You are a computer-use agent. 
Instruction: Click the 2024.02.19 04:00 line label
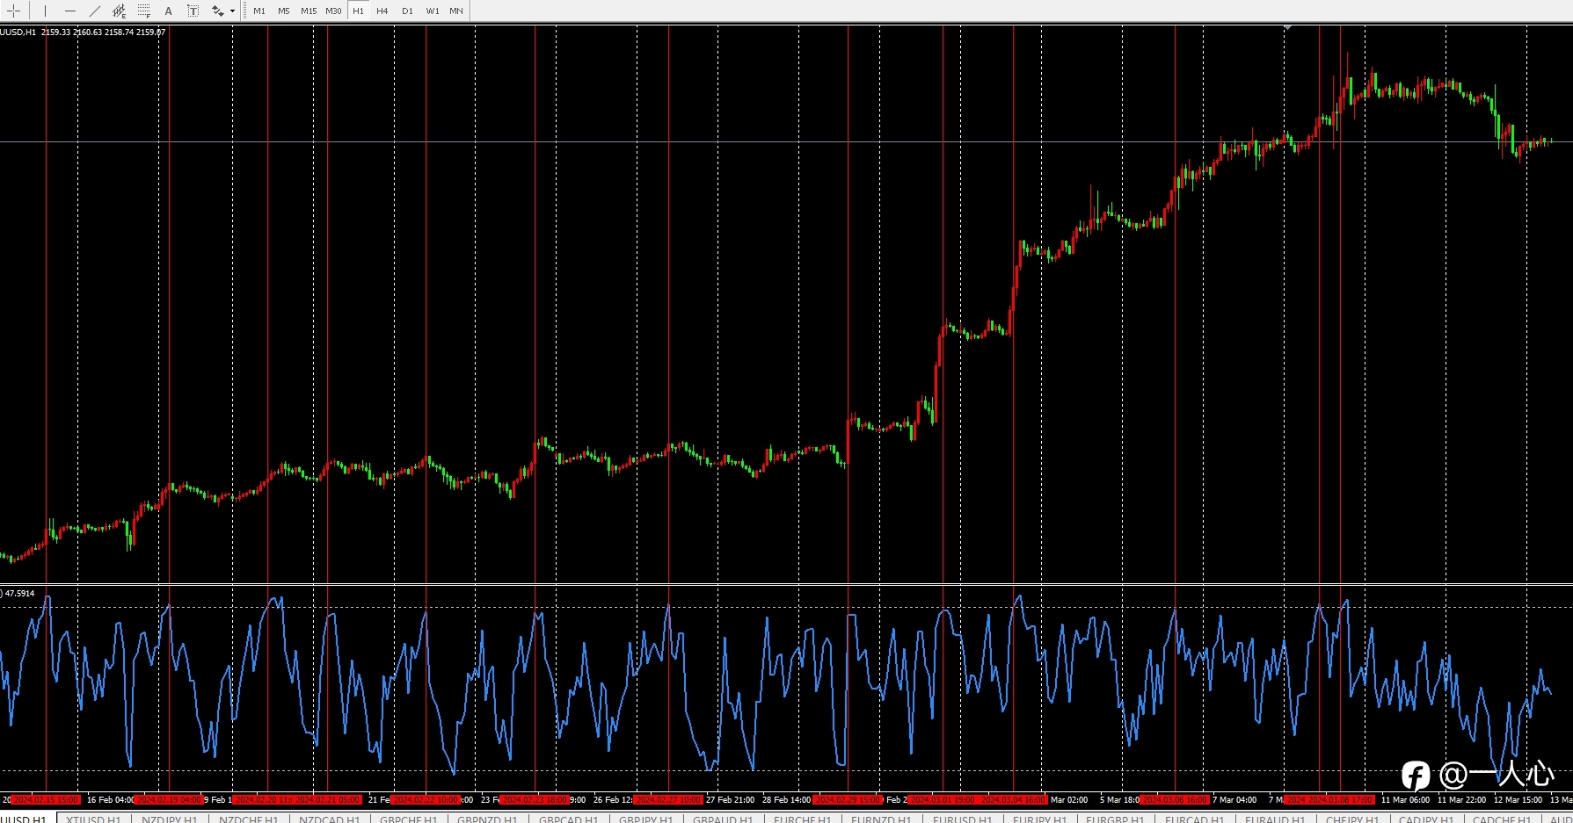[169, 799]
